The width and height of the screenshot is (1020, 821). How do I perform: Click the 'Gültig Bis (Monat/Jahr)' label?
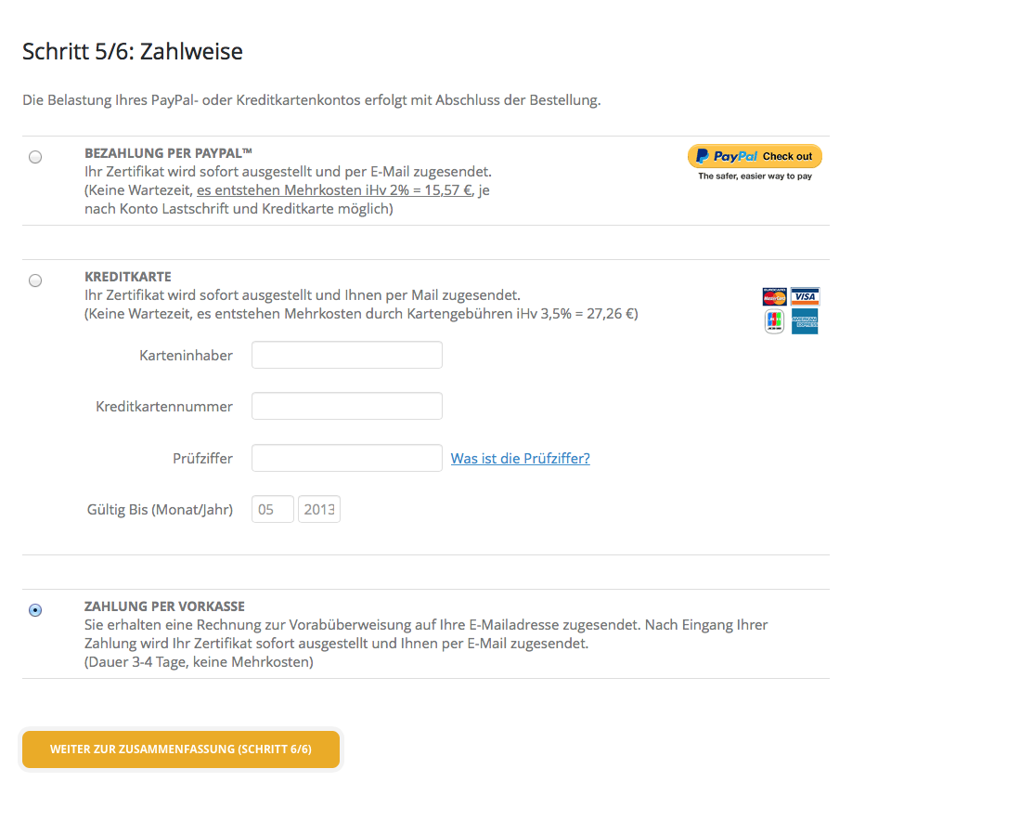pyautogui.click(x=160, y=509)
